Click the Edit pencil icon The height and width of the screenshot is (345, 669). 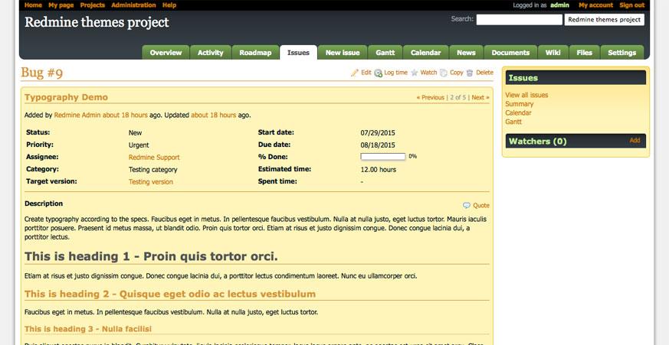coord(355,73)
